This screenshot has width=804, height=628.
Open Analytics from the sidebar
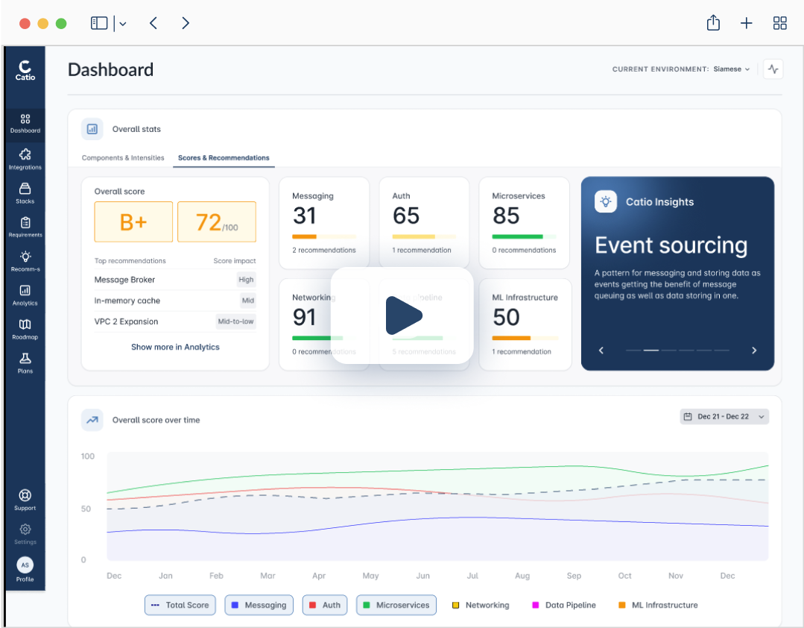coord(25,295)
